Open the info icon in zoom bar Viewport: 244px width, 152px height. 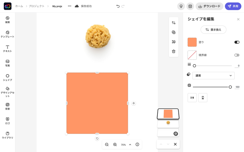pos(137,145)
